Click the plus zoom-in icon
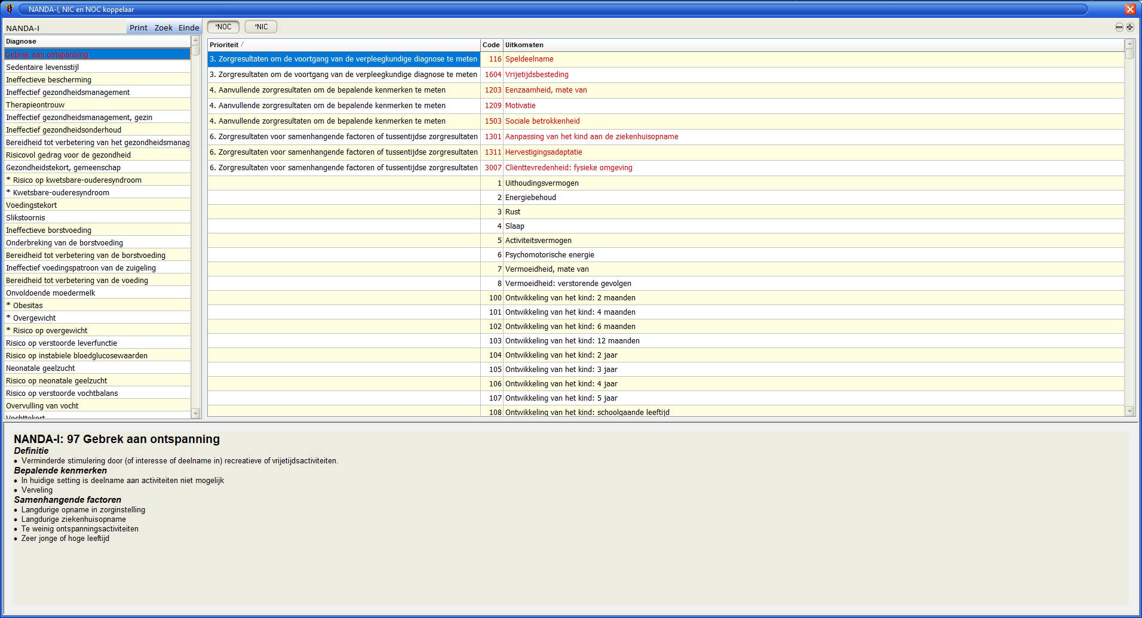Image resolution: width=1142 pixels, height=618 pixels. pyautogui.click(x=1129, y=27)
